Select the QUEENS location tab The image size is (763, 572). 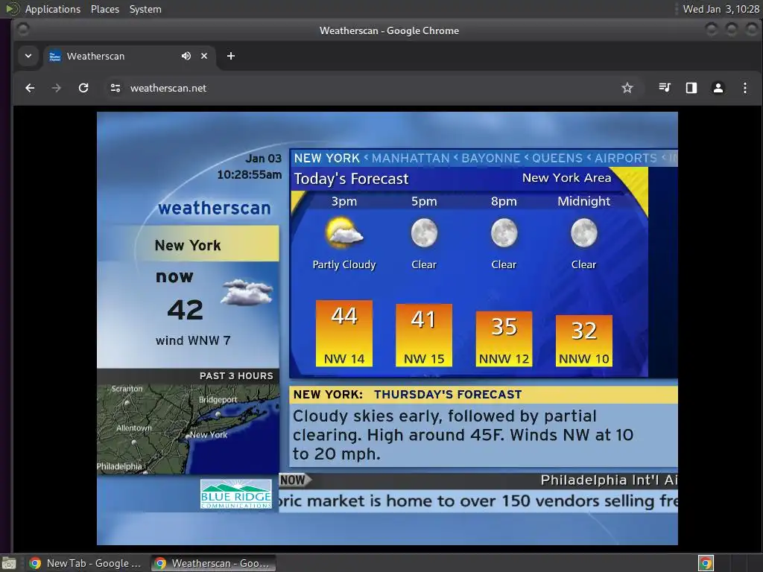[x=557, y=158]
